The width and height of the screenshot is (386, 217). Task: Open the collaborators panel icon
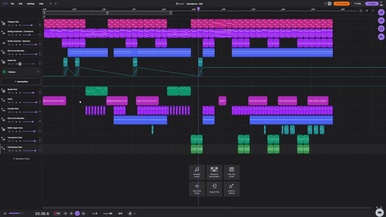point(381,20)
